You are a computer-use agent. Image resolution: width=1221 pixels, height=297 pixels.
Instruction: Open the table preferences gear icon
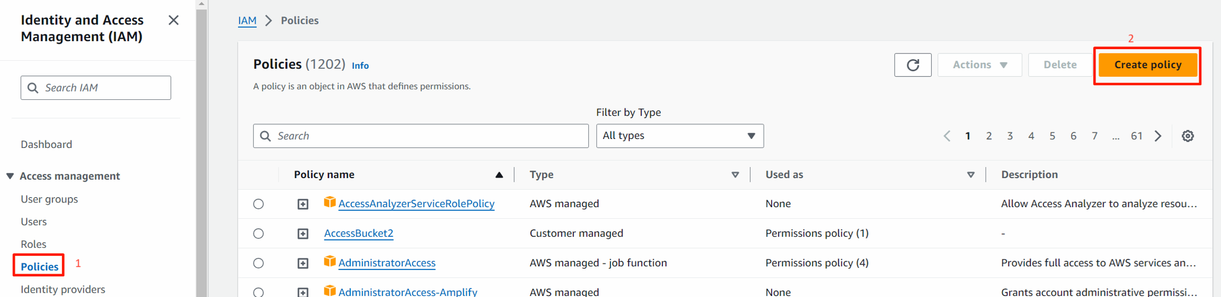tap(1188, 136)
